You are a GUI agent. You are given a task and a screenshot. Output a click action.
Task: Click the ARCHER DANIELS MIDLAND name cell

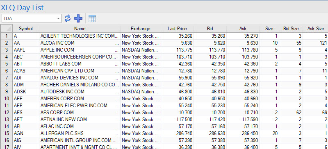[x=80, y=85]
